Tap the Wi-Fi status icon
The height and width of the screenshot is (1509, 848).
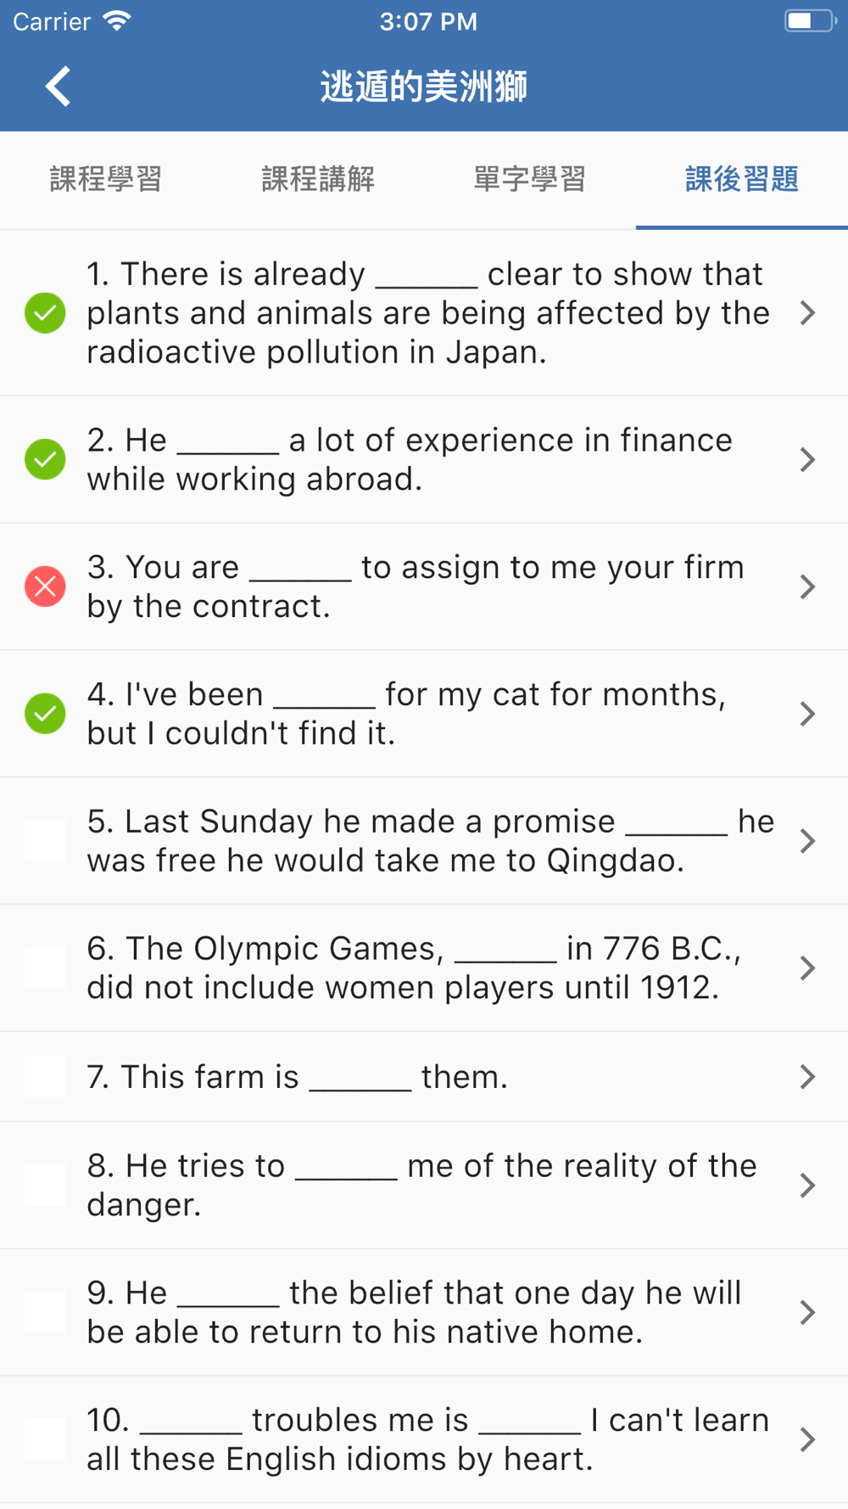point(116,21)
